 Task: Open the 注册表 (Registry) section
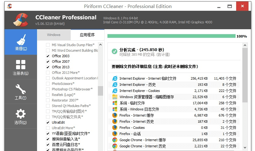pyautogui.click(x=21, y=67)
